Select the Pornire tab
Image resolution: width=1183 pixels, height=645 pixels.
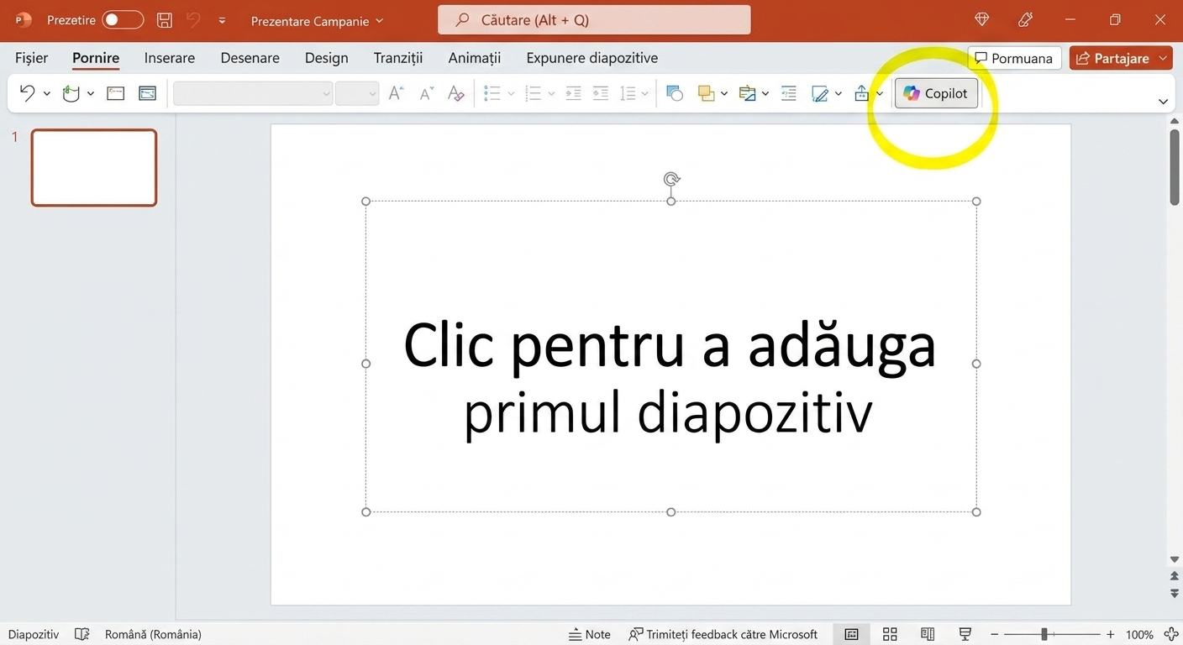(96, 58)
